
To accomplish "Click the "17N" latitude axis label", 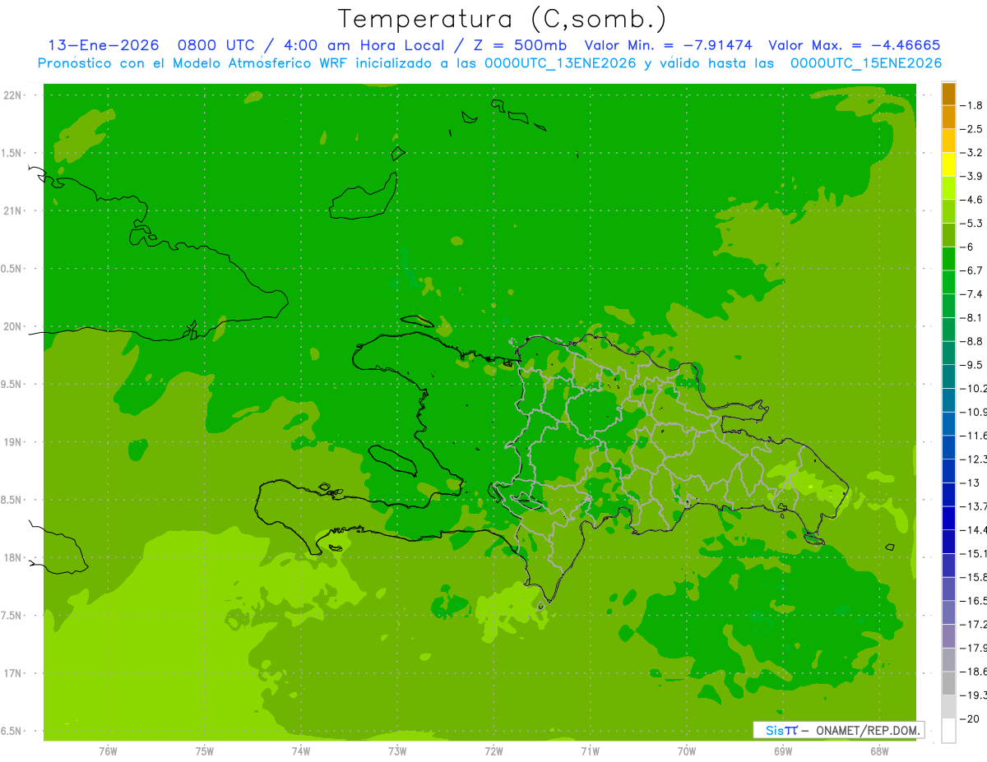I will pyautogui.click(x=13, y=673).
